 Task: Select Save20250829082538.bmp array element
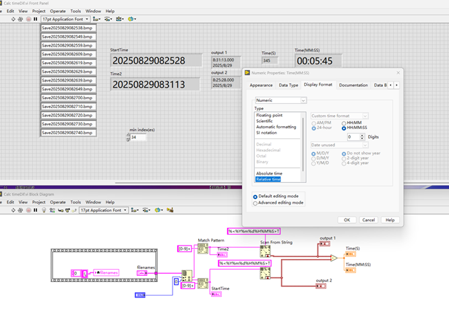[x=68, y=28]
